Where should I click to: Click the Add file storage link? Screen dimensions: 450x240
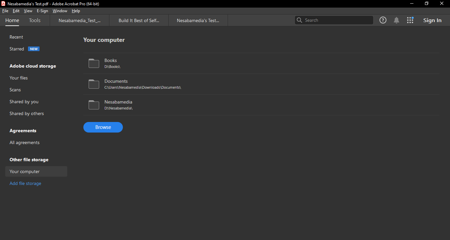point(25,183)
